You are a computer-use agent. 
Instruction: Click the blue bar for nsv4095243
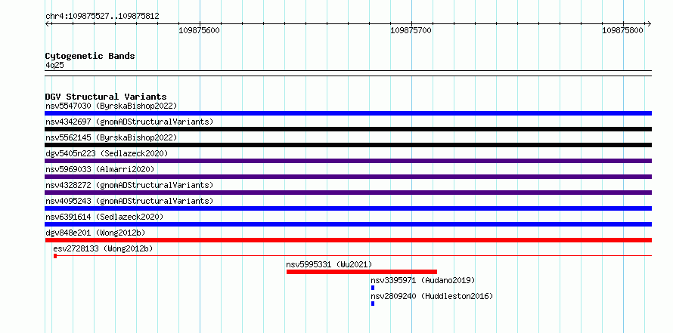pos(348,208)
